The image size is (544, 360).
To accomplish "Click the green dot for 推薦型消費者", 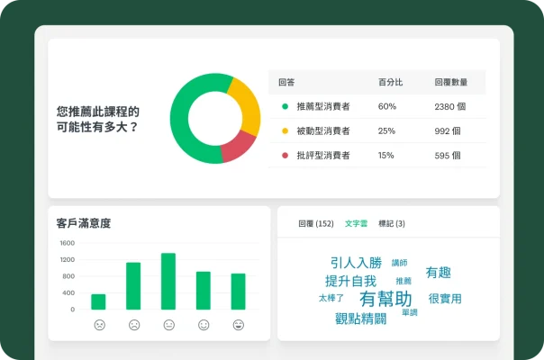I will tap(285, 106).
